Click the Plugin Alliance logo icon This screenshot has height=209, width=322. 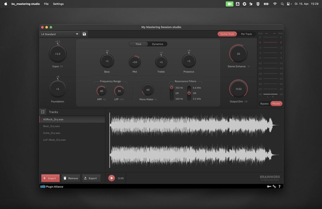point(42,186)
